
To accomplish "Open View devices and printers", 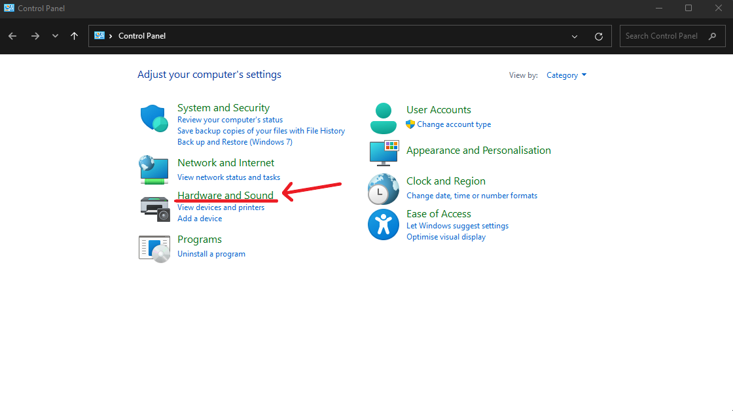I will tap(221, 207).
